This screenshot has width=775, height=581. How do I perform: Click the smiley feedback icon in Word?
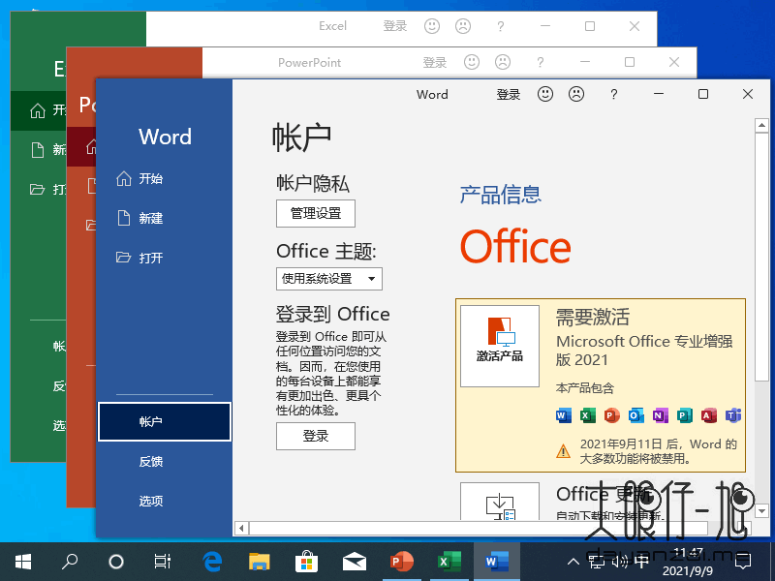tap(545, 94)
